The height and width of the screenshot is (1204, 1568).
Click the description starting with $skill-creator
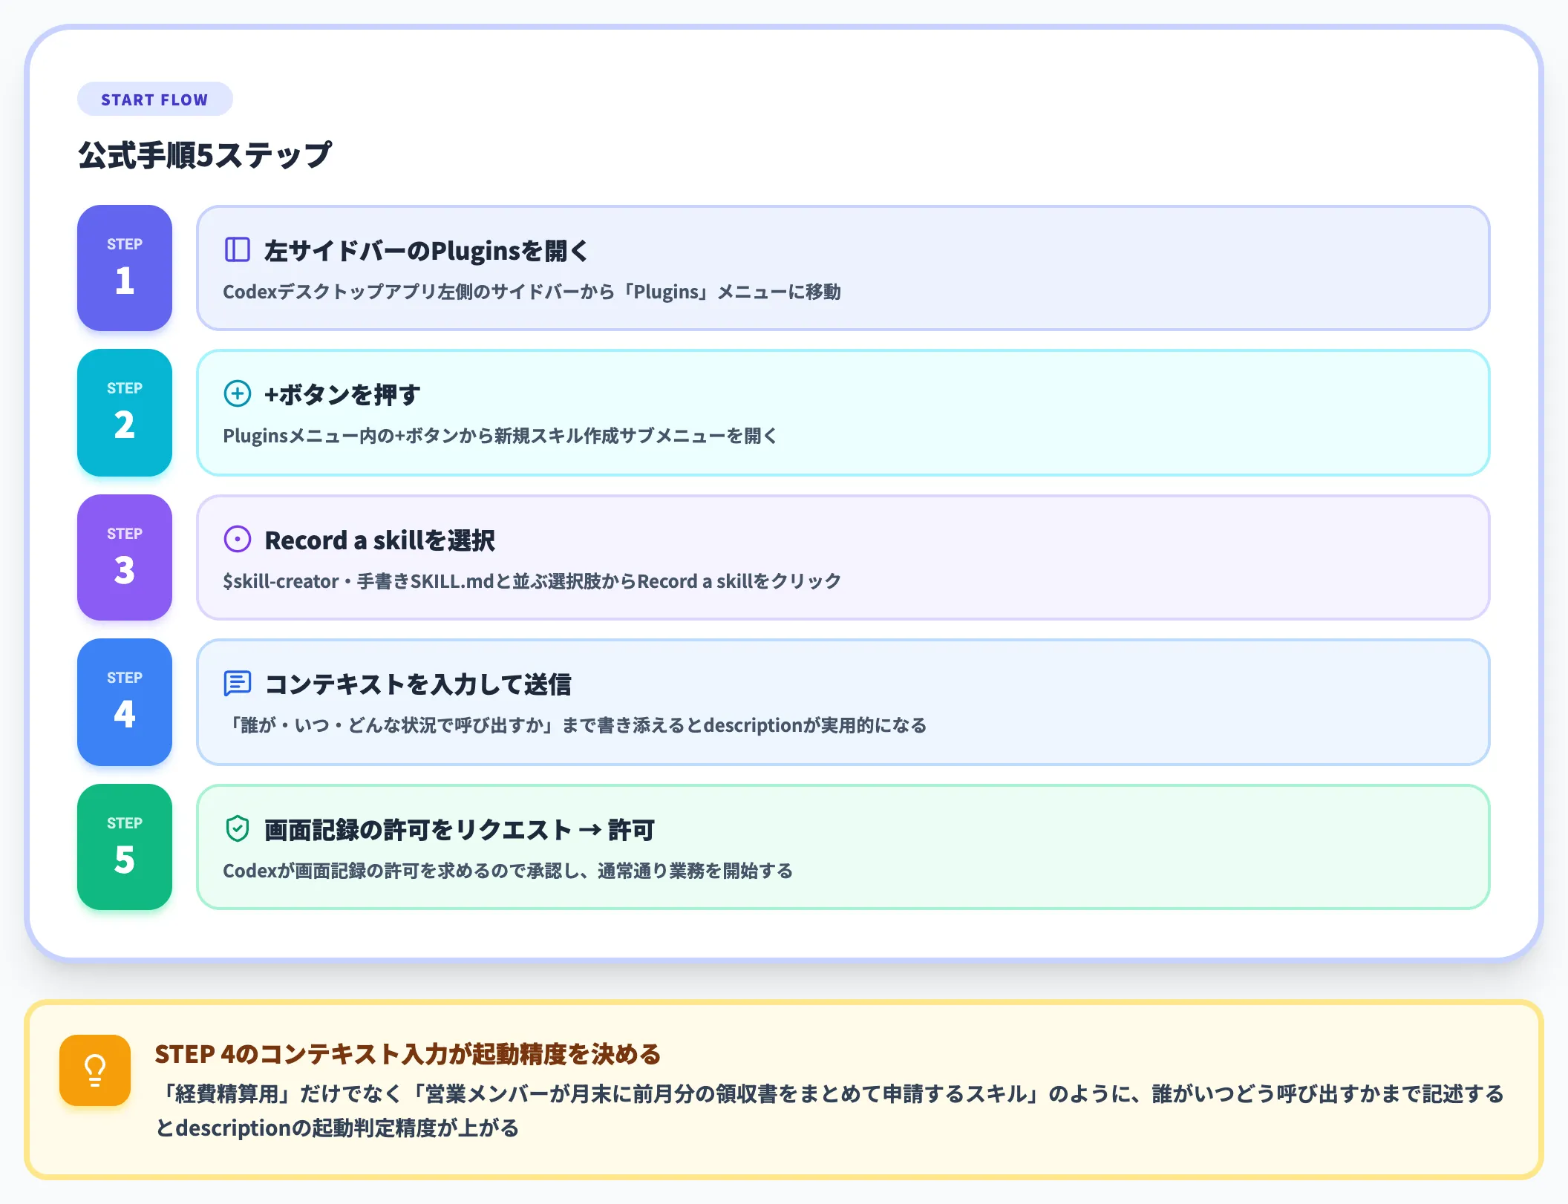tap(532, 581)
